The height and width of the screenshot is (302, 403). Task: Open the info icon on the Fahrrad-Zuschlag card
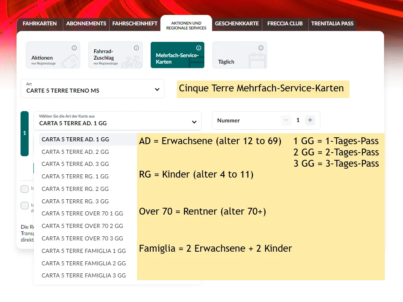point(137,48)
